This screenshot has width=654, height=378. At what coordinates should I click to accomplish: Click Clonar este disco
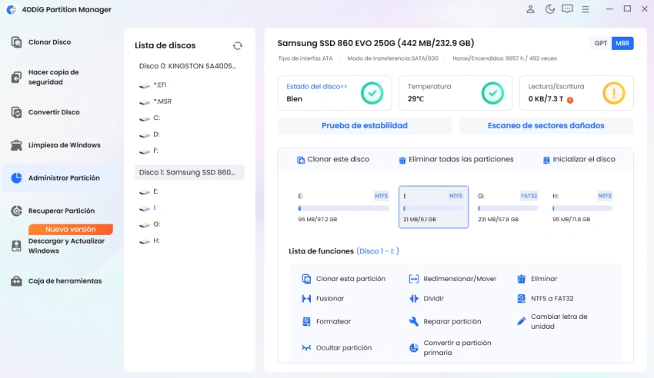pyautogui.click(x=333, y=160)
